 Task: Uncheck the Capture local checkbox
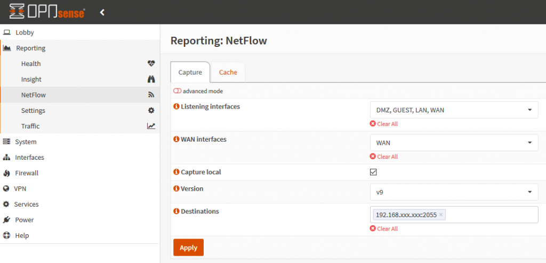373,172
